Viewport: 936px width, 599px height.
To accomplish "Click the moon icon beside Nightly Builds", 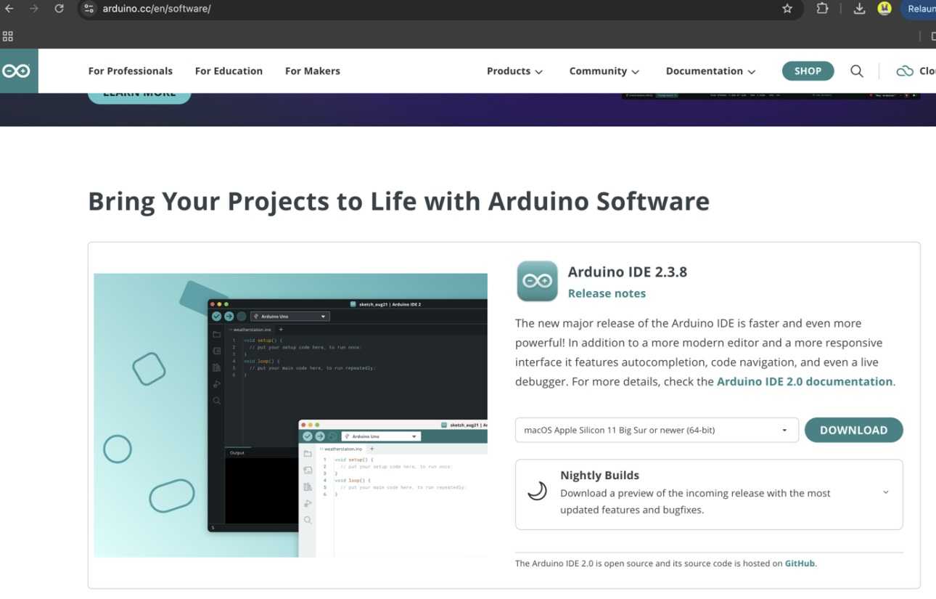I will pyautogui.click(x=537, y=492).
